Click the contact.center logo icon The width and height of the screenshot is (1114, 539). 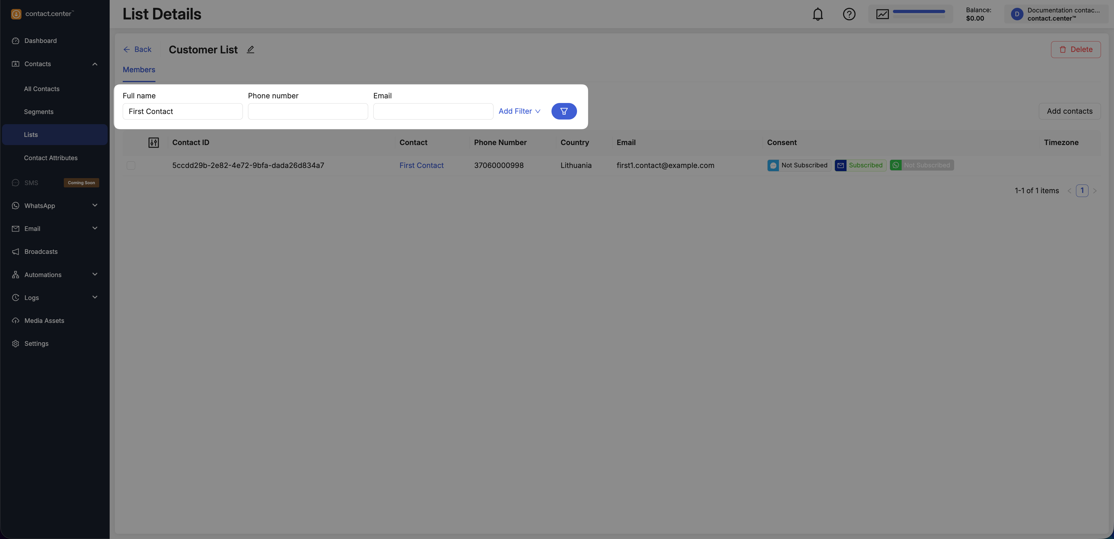pos(16,14)
